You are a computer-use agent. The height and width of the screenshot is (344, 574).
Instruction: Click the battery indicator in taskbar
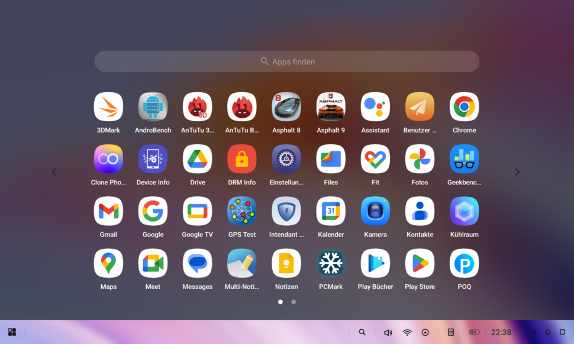point(475,332)
